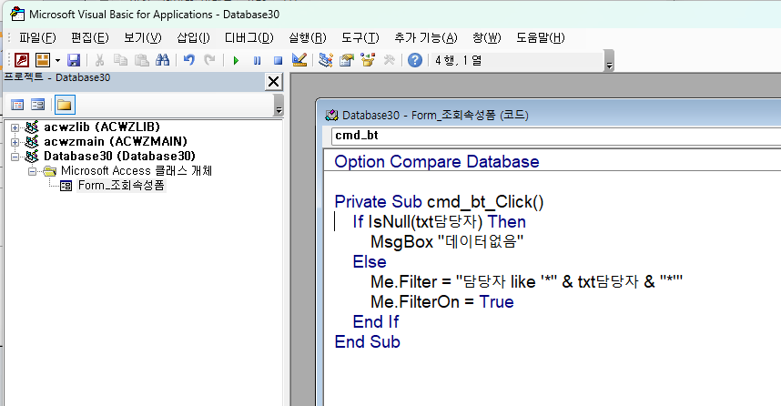Screen dimensions: 781x406
Task: Click the View Microsoft Access toolbar icon
Action: (x=22, y=60)
